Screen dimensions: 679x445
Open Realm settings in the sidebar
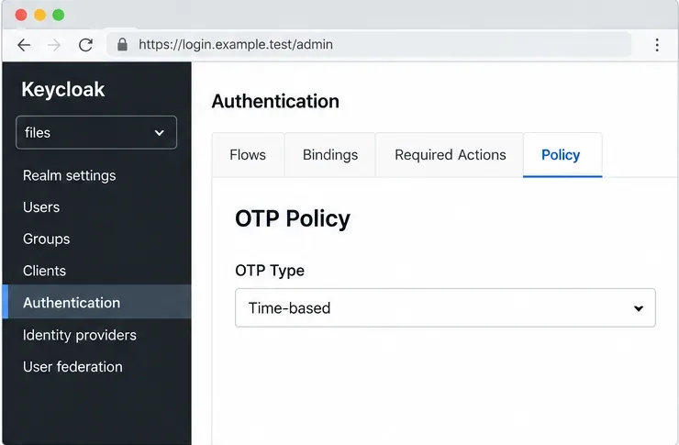point(70,175)
